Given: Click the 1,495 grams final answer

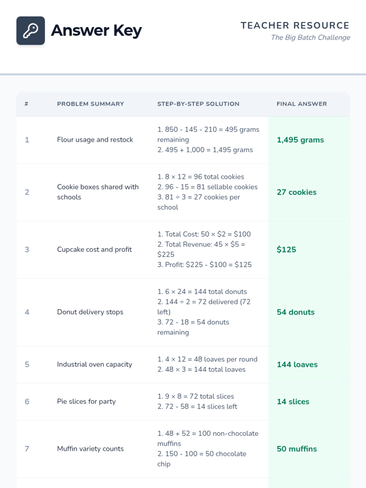Looking at the screenshot, I should click(x=300, y=140).
